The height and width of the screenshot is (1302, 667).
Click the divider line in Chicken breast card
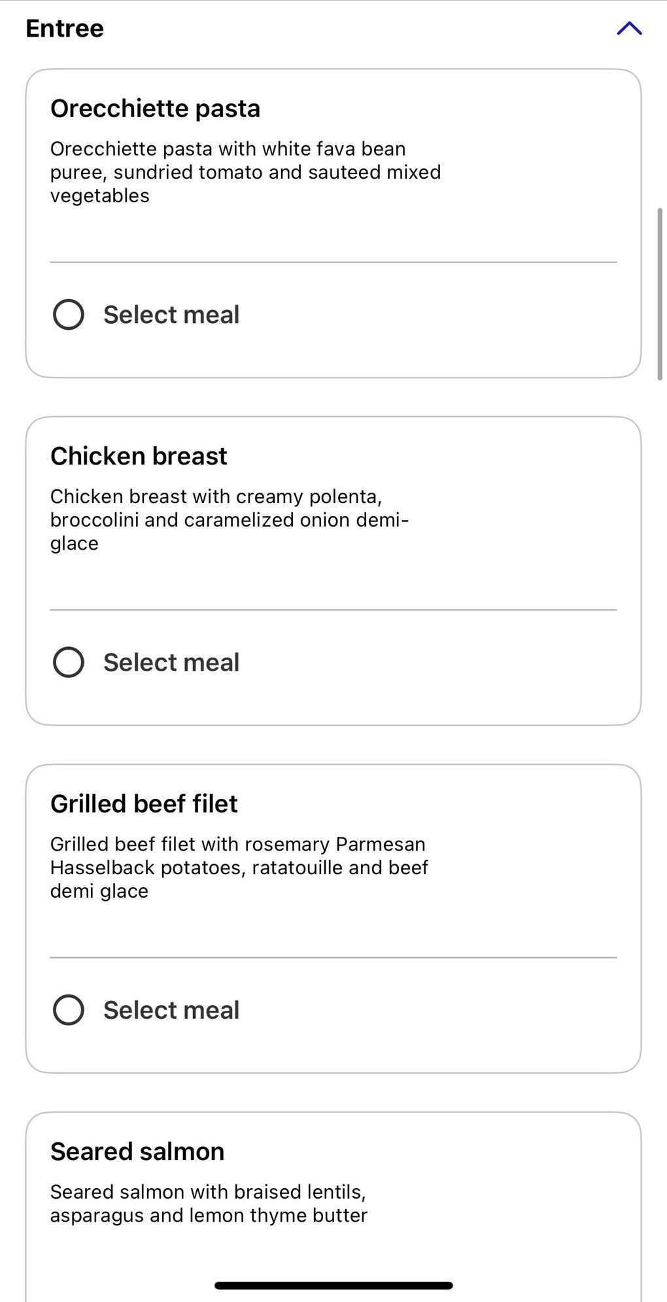[x=333, y=610]
